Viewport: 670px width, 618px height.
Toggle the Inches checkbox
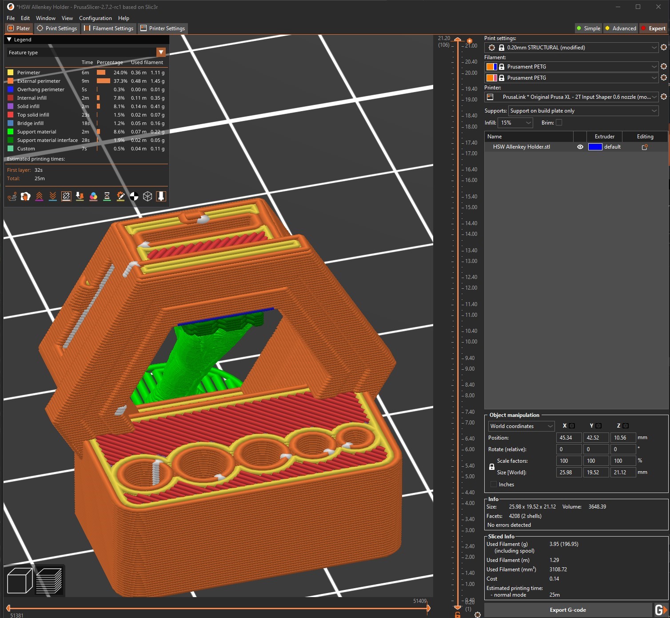pos(493,485)
